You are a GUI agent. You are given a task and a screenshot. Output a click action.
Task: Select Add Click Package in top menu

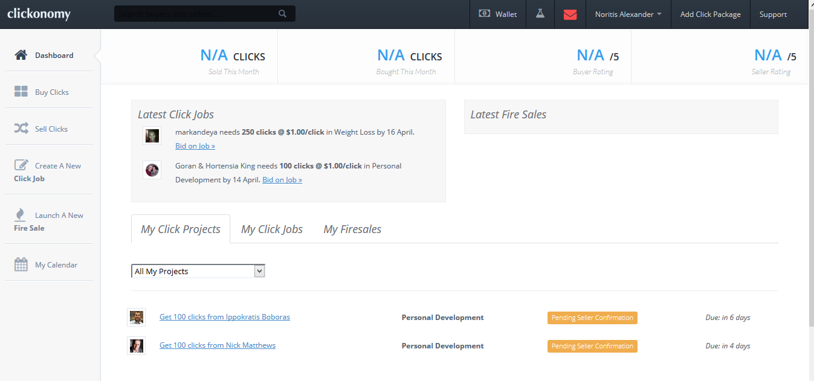710,14
